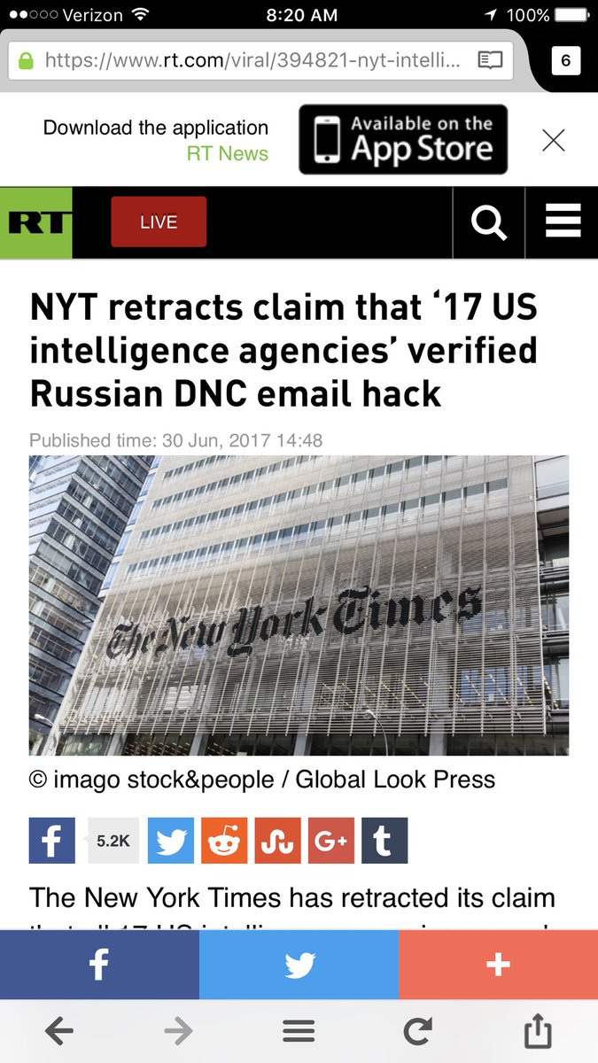The image size is (598, 1063).
Task: Go back with browser back arrow
Action: click(x=59, y=1031)
